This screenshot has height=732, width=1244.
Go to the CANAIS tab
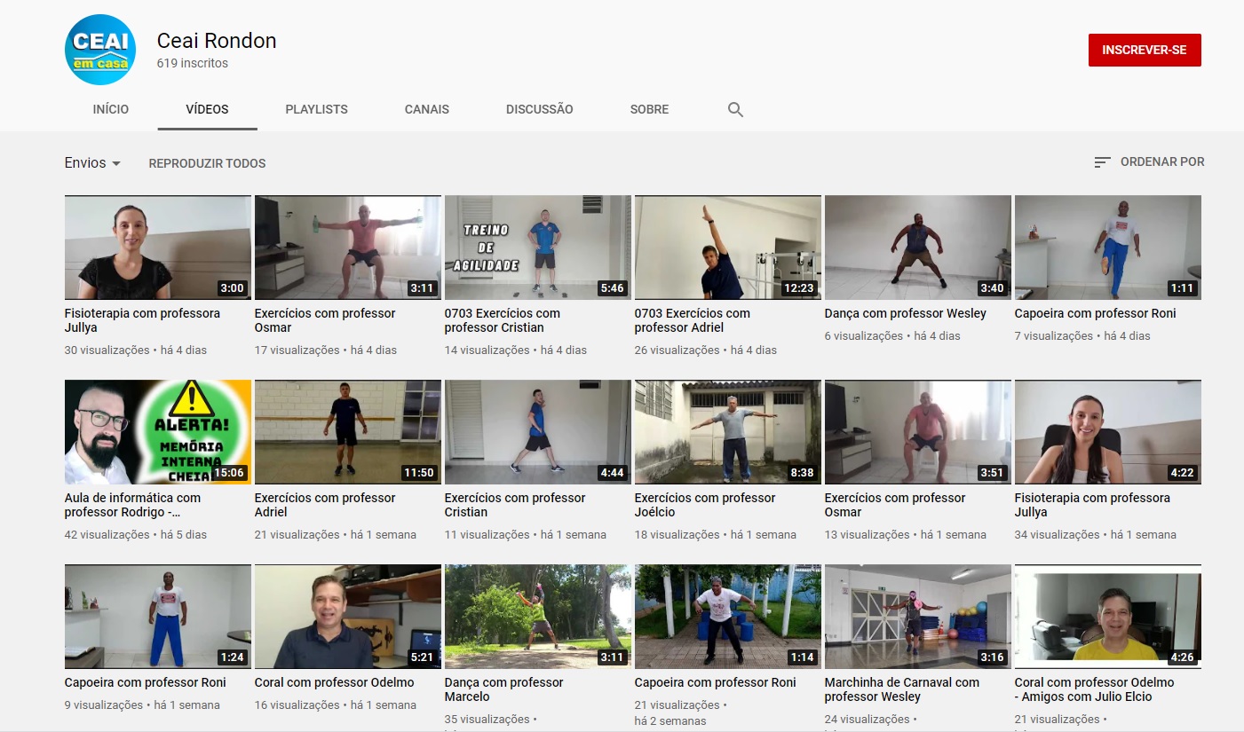click(427, 110)
